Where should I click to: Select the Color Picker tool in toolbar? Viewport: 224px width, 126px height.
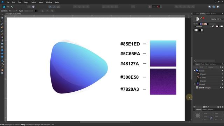point(2,67)
